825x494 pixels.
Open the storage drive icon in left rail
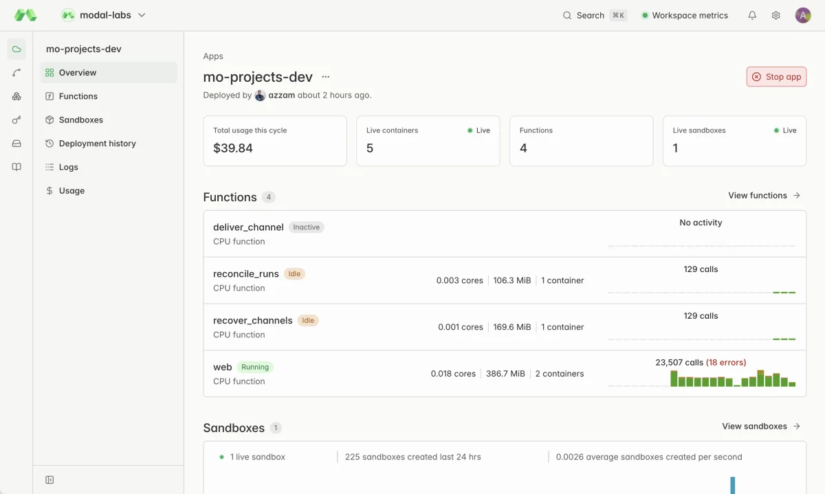click(16, 143)
